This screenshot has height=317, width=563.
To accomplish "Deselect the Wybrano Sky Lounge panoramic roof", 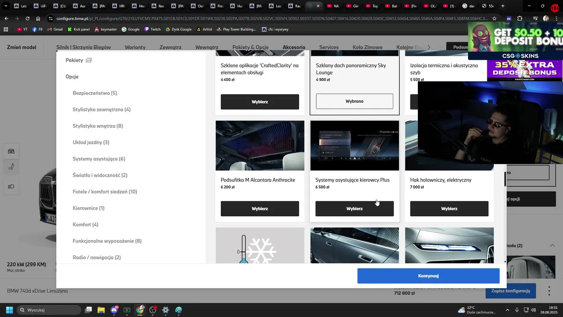I will tap(355, 101).
